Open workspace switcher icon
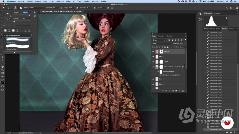Screen dimensions: 239x134 coord(231,8)
